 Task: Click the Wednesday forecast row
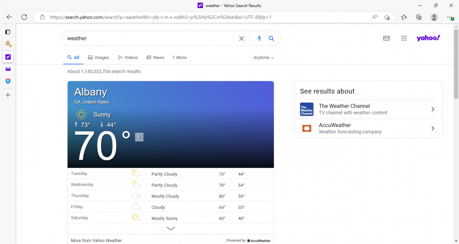point(171,185)
